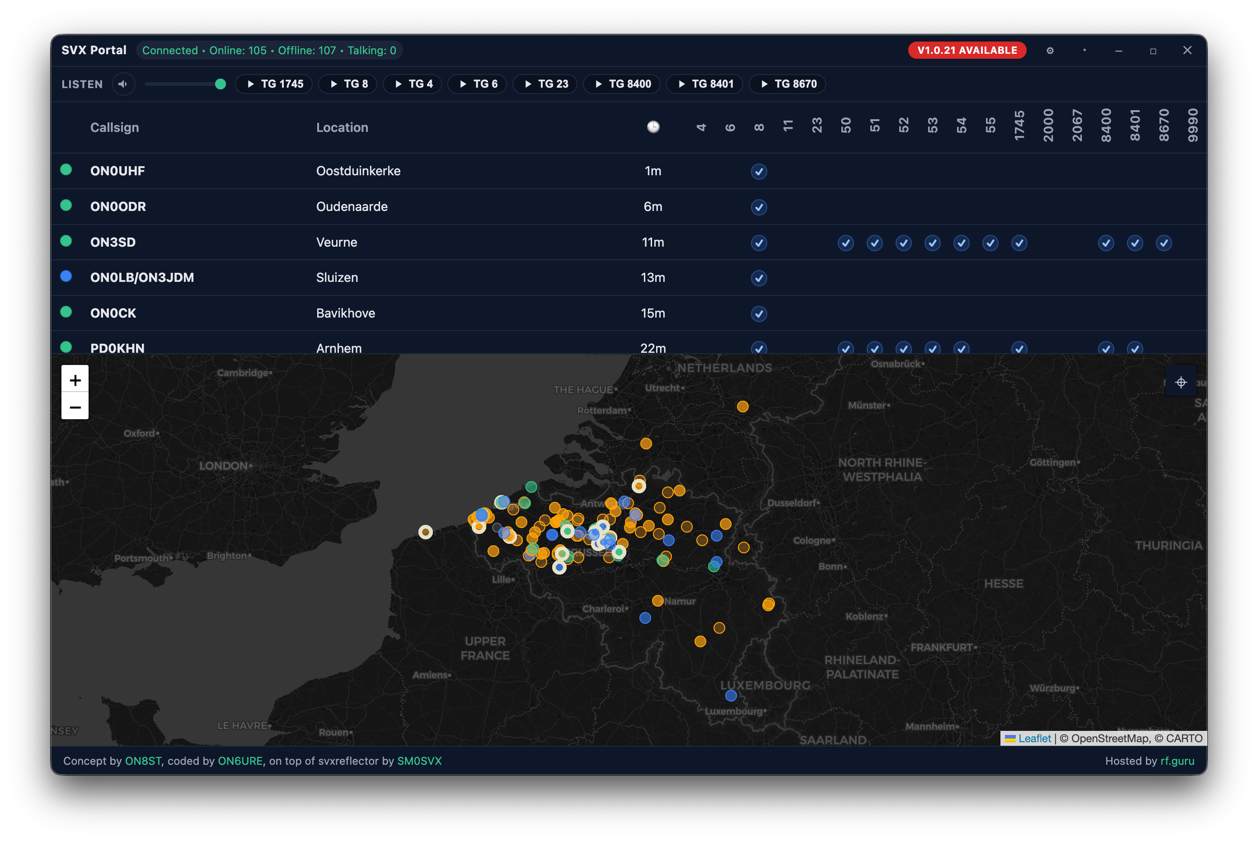This screenshot has height=842, width=1258.
Task: Open the ON8ST link in footer
Action: coord(143,761)
